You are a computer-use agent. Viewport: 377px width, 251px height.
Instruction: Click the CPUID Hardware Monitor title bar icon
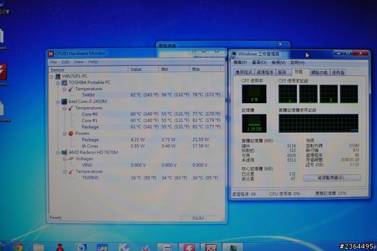(51, 54)
